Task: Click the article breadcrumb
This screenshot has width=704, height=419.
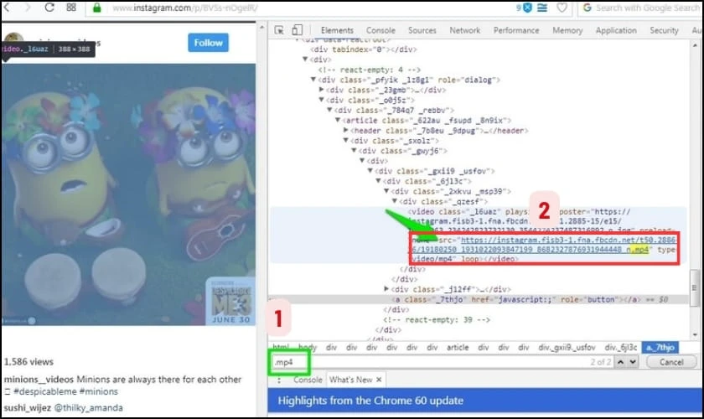Action: pyautogui.click(x=458, y=348)
